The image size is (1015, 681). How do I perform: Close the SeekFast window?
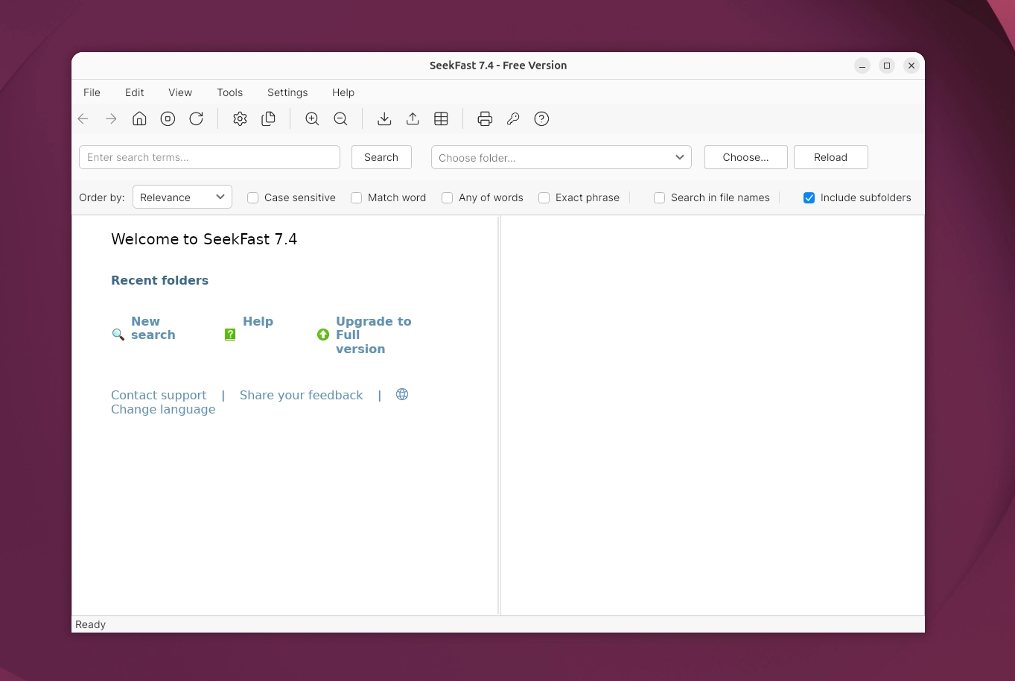click(x=911, y=66)
